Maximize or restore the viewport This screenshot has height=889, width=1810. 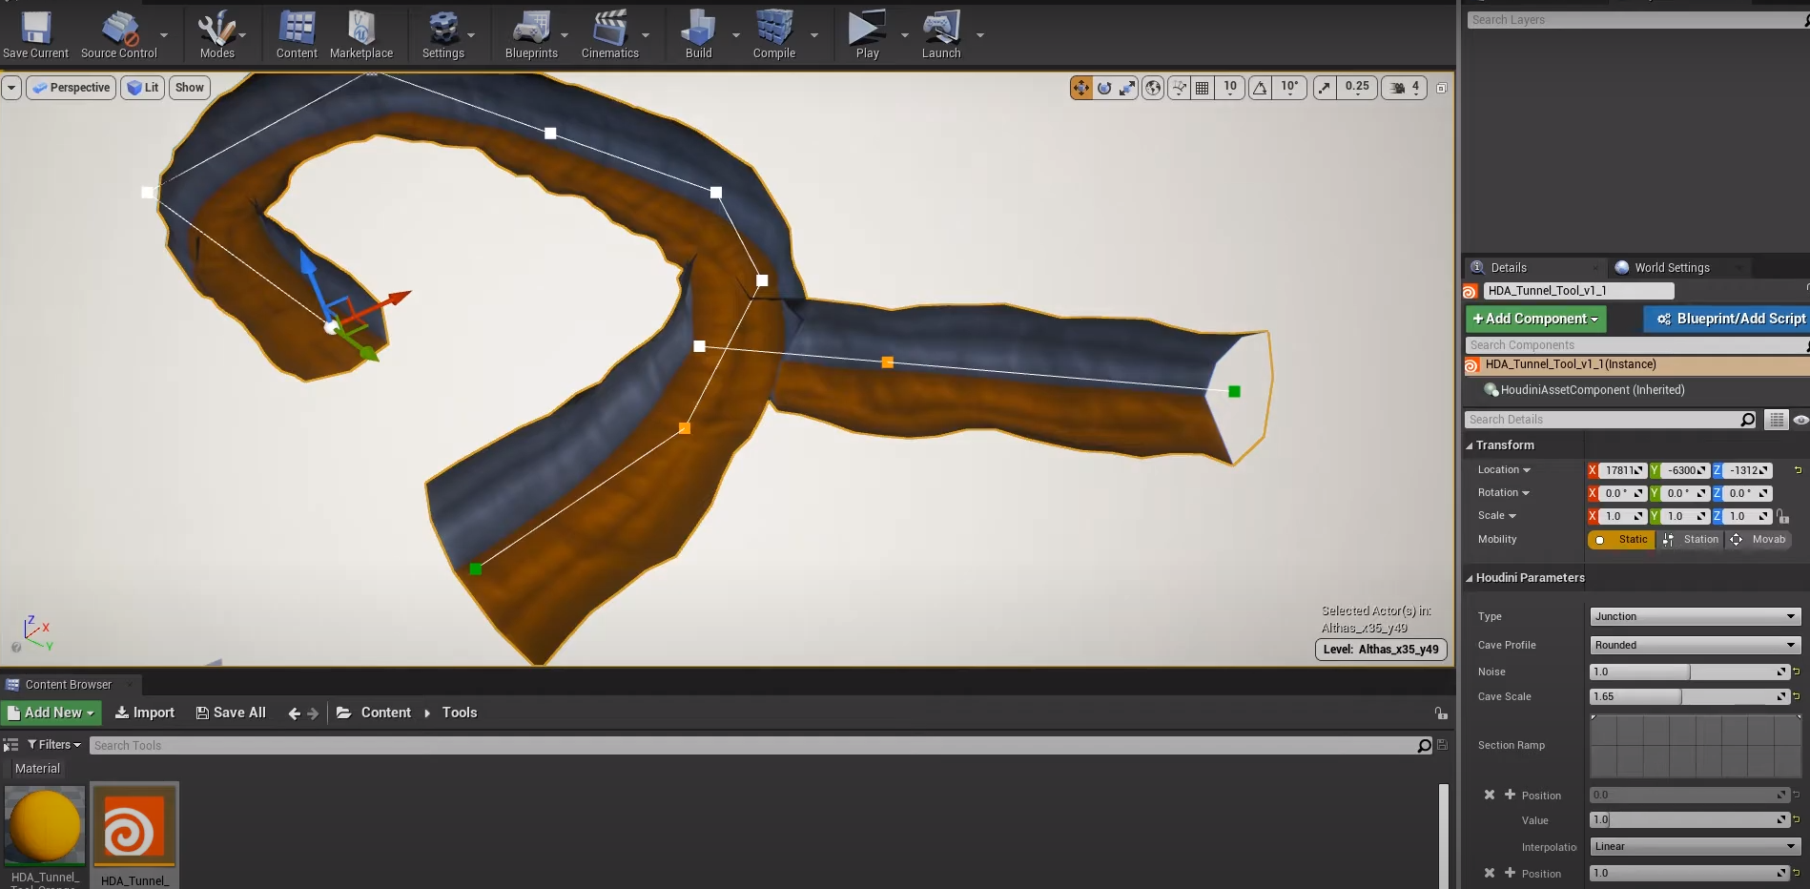tap(1441, 88)
